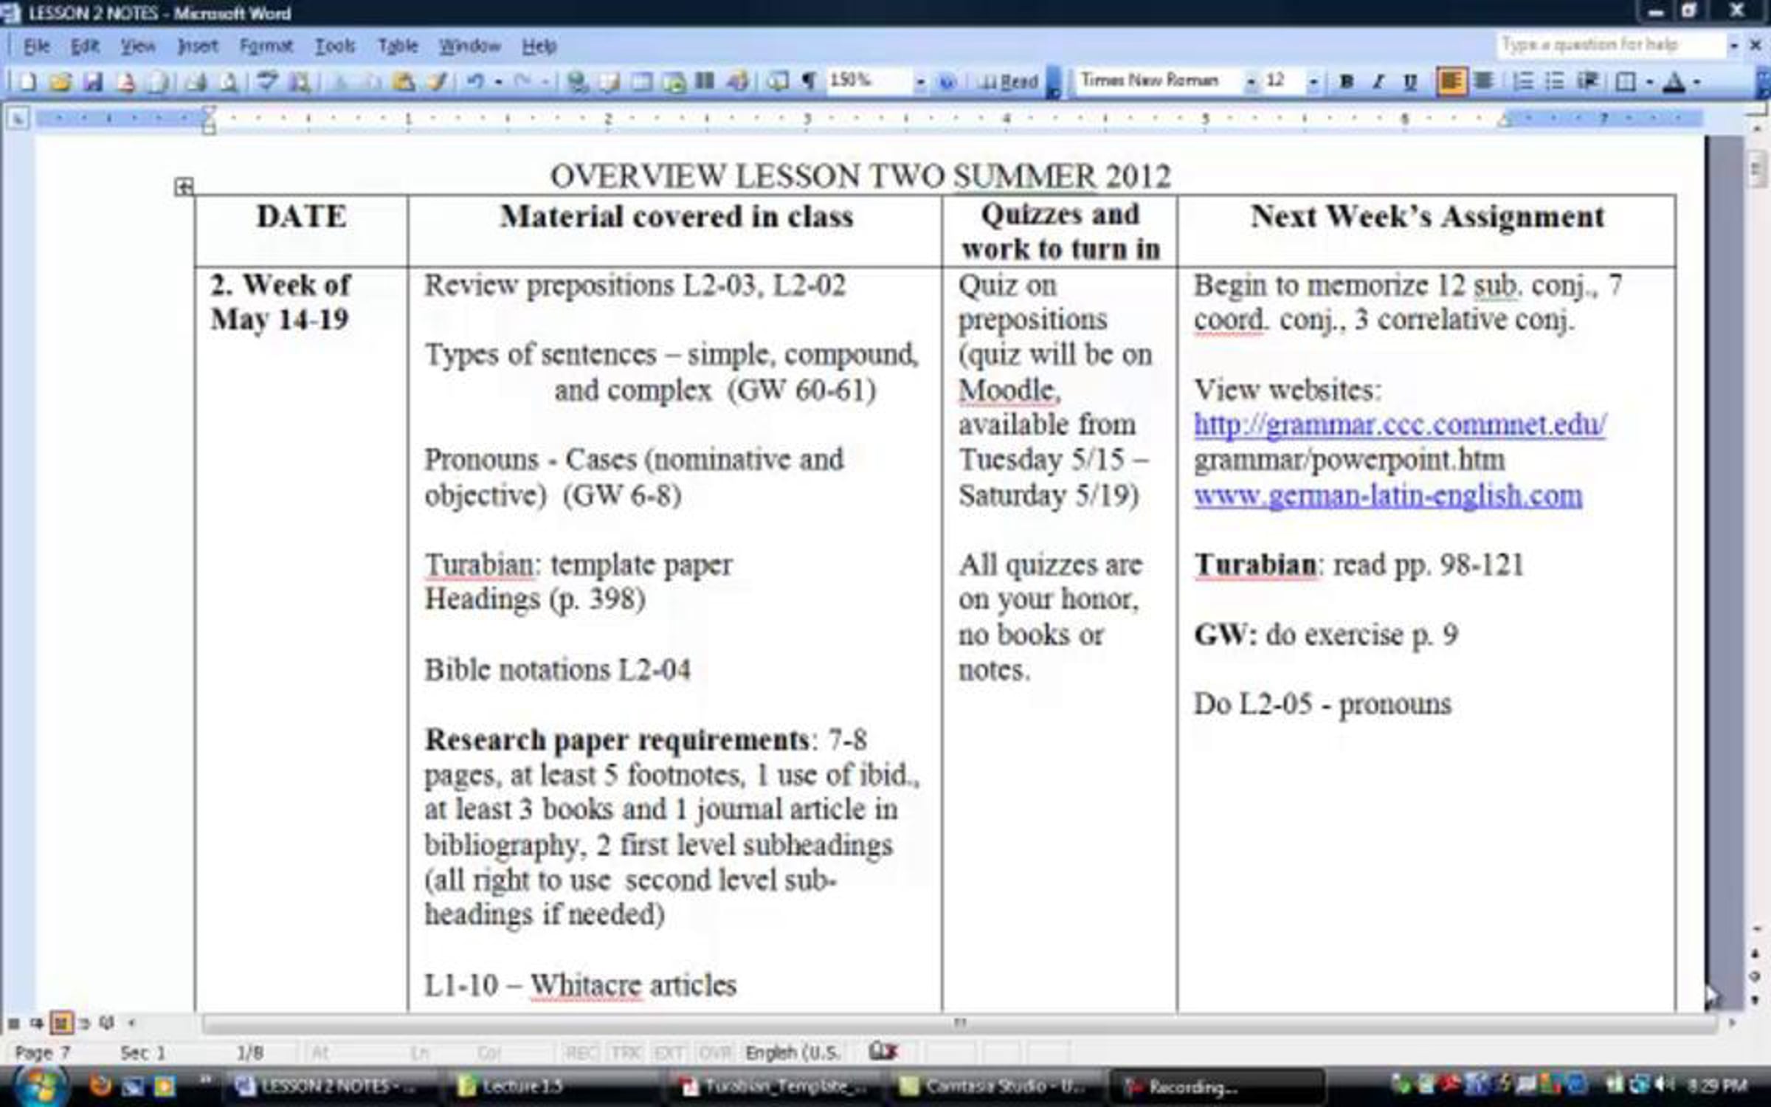Click the Undo arrow icon
Viewport: 1771px width, 1107px height.
click(475, 82)
